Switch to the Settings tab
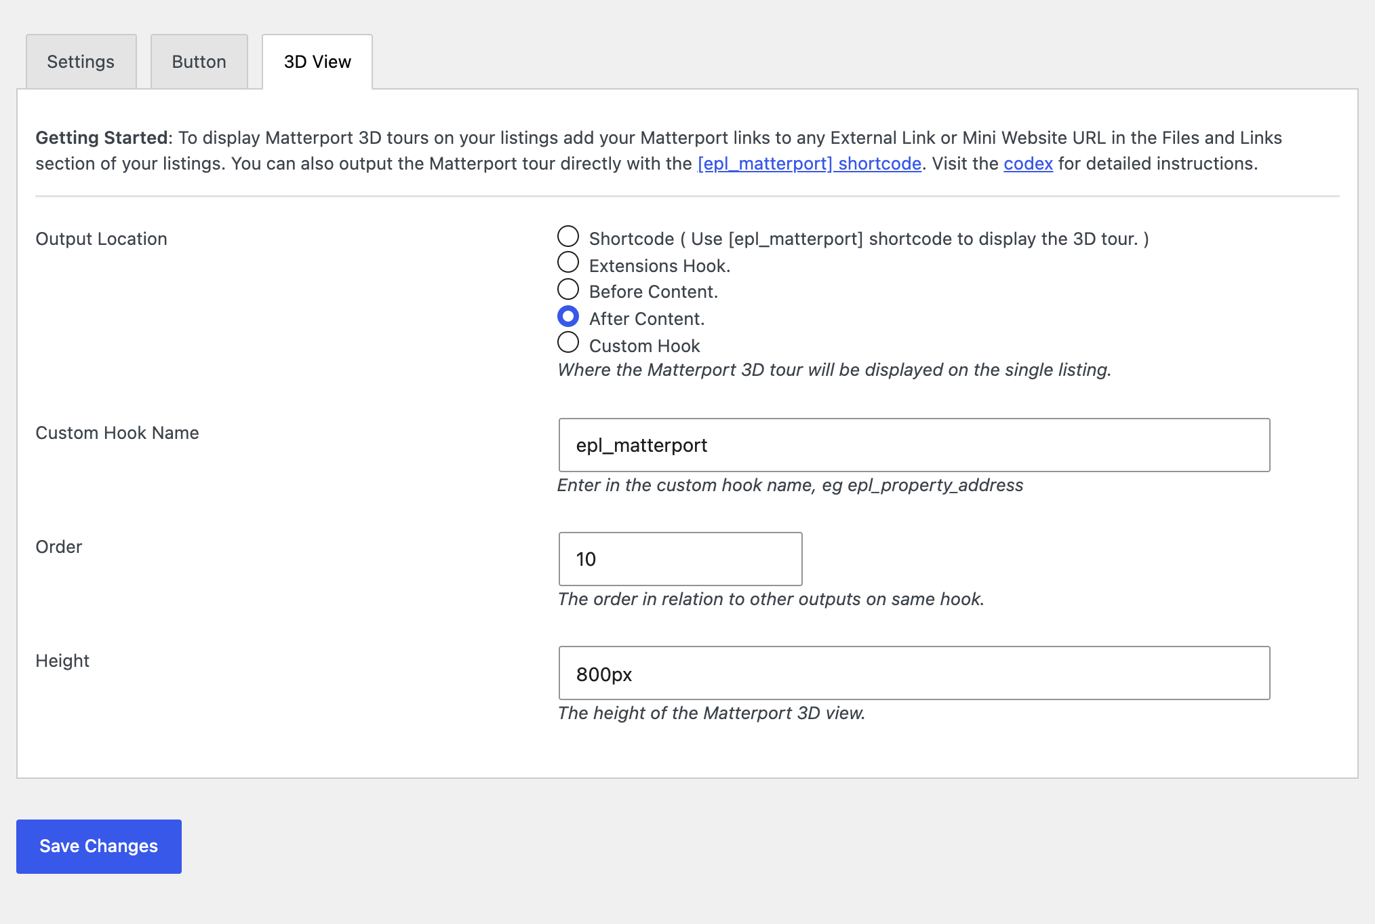 point(81,62)
